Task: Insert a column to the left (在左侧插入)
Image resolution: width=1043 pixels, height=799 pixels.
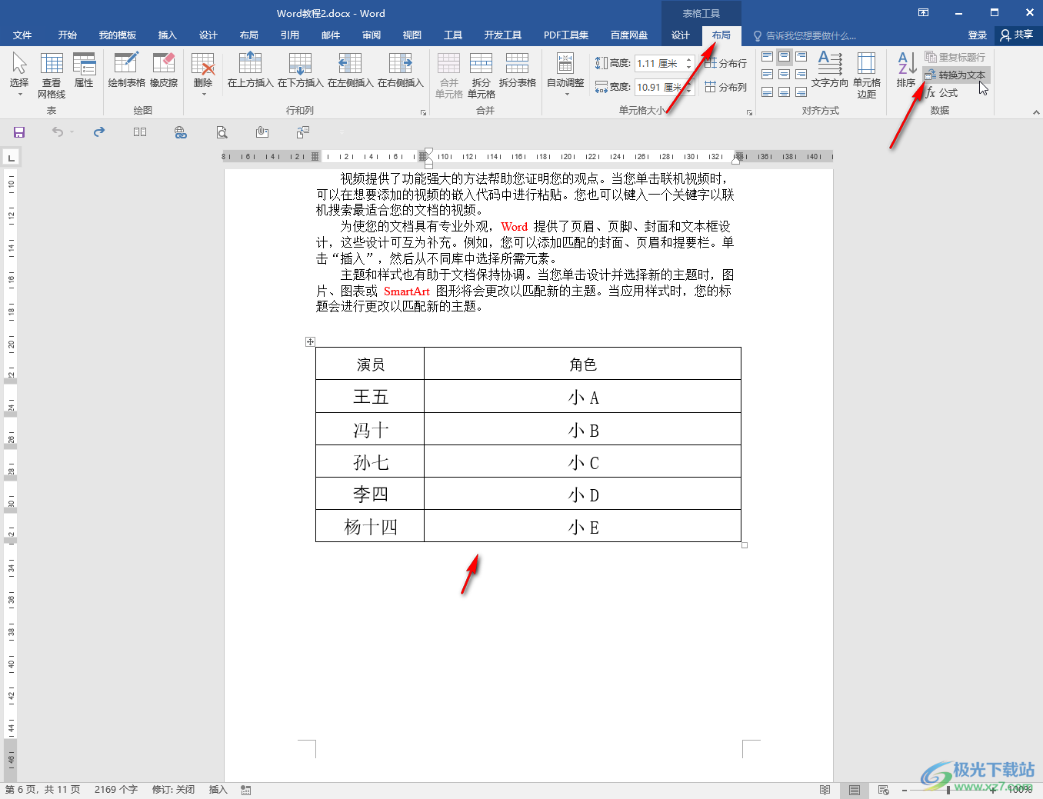Action: (x=350, y=71)
